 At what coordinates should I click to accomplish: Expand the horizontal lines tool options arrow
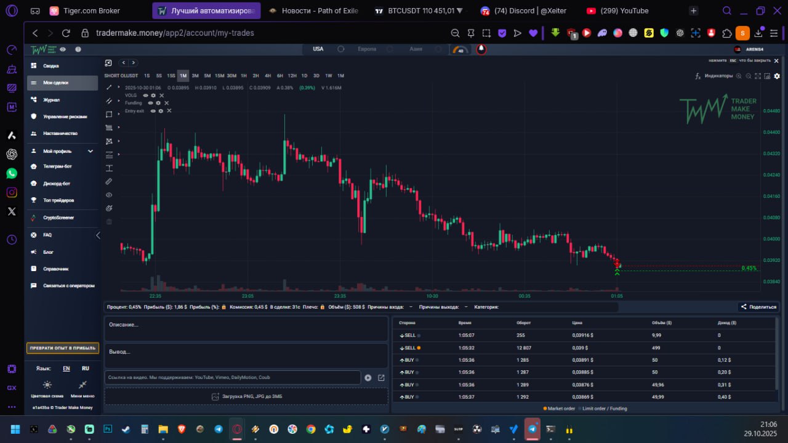pyautogui.click(x=118, y=154)
